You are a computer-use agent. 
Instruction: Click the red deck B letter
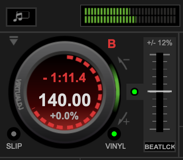tap(112, 44)
